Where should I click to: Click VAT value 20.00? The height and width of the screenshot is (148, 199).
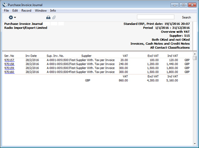tap(124, 60)
